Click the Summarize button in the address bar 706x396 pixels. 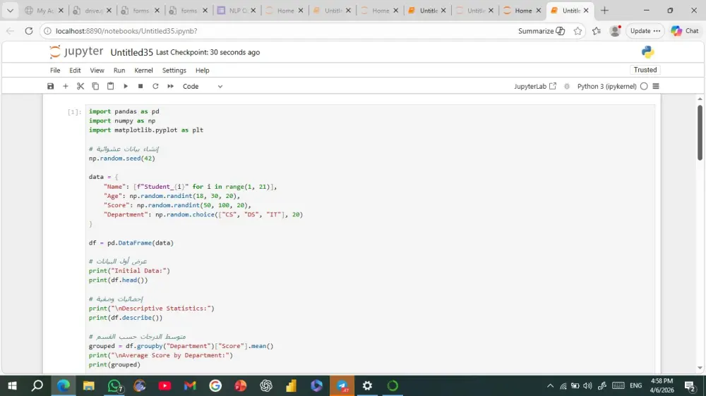tap(542, 31)
